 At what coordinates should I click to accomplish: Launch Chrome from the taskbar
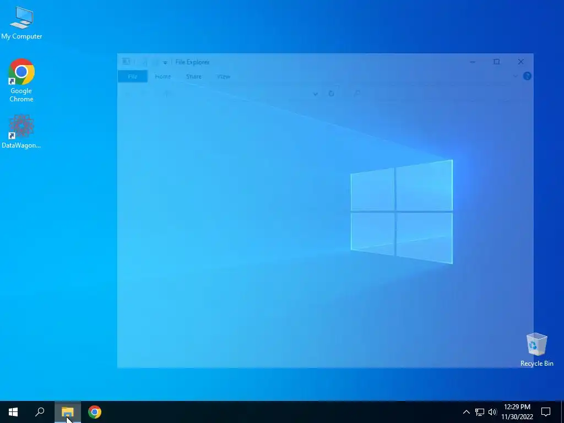pyautogui.click(x=95, y=412)
